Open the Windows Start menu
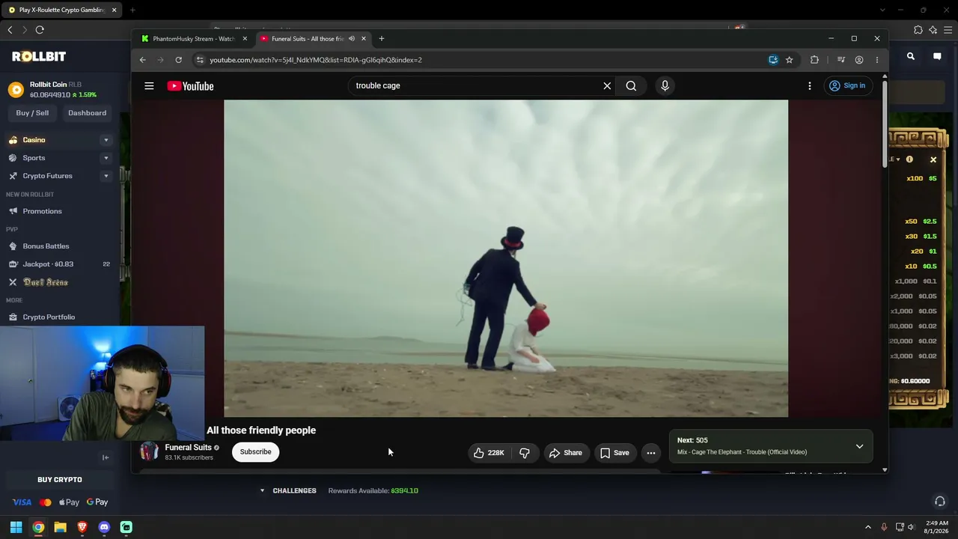Image resolution: width=958 pixels, height=539 pixels. (x=16, y=527)
